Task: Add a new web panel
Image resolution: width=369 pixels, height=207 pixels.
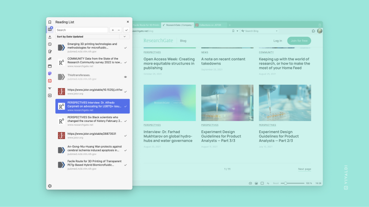Action: (x=50, y=95)
